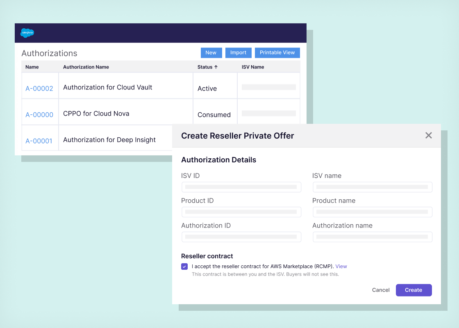Click the Import button
459x328 pixels.
point(238,53)
